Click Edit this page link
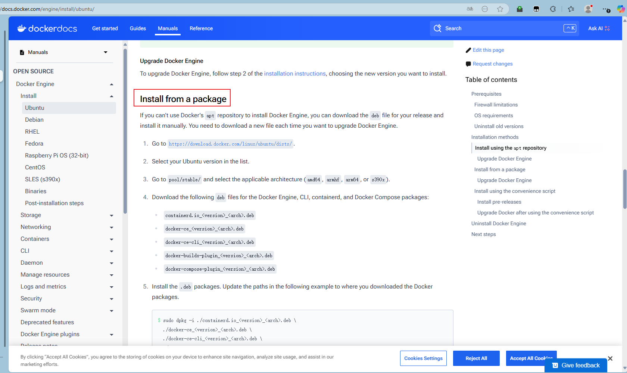627x373 pixels. 488,50
